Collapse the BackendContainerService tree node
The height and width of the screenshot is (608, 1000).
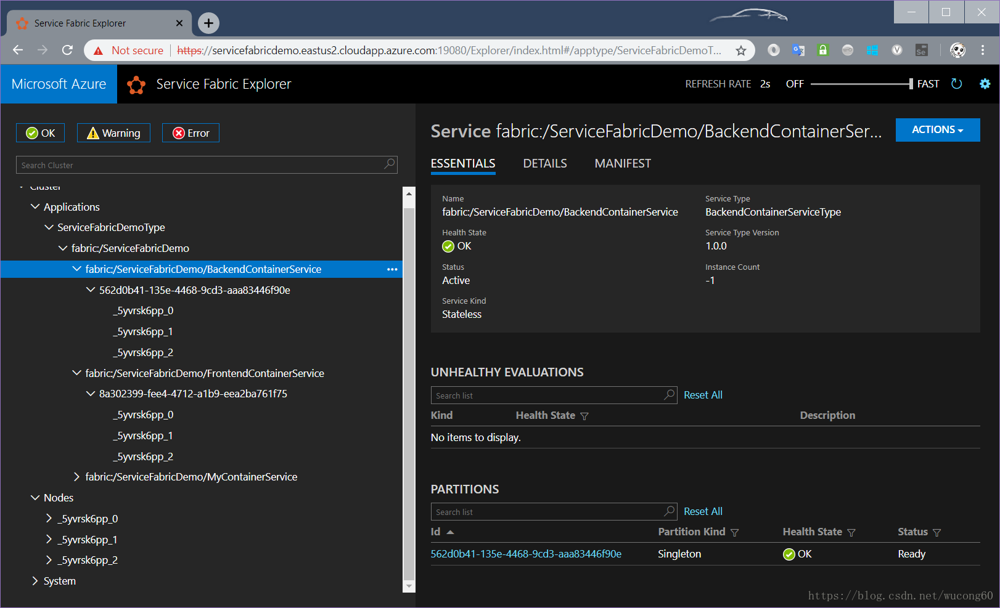click(x=76, y=269)
